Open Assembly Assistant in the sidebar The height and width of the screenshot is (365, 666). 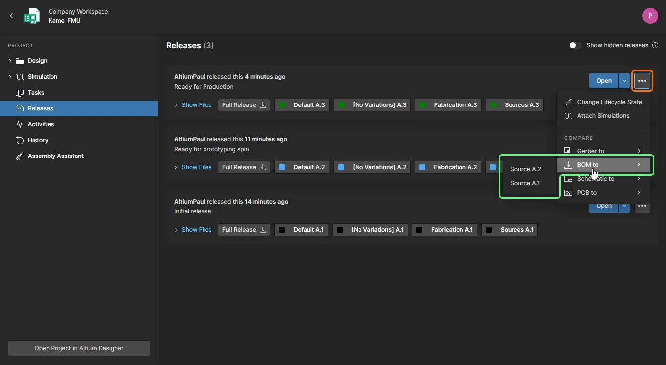(79, 156)
